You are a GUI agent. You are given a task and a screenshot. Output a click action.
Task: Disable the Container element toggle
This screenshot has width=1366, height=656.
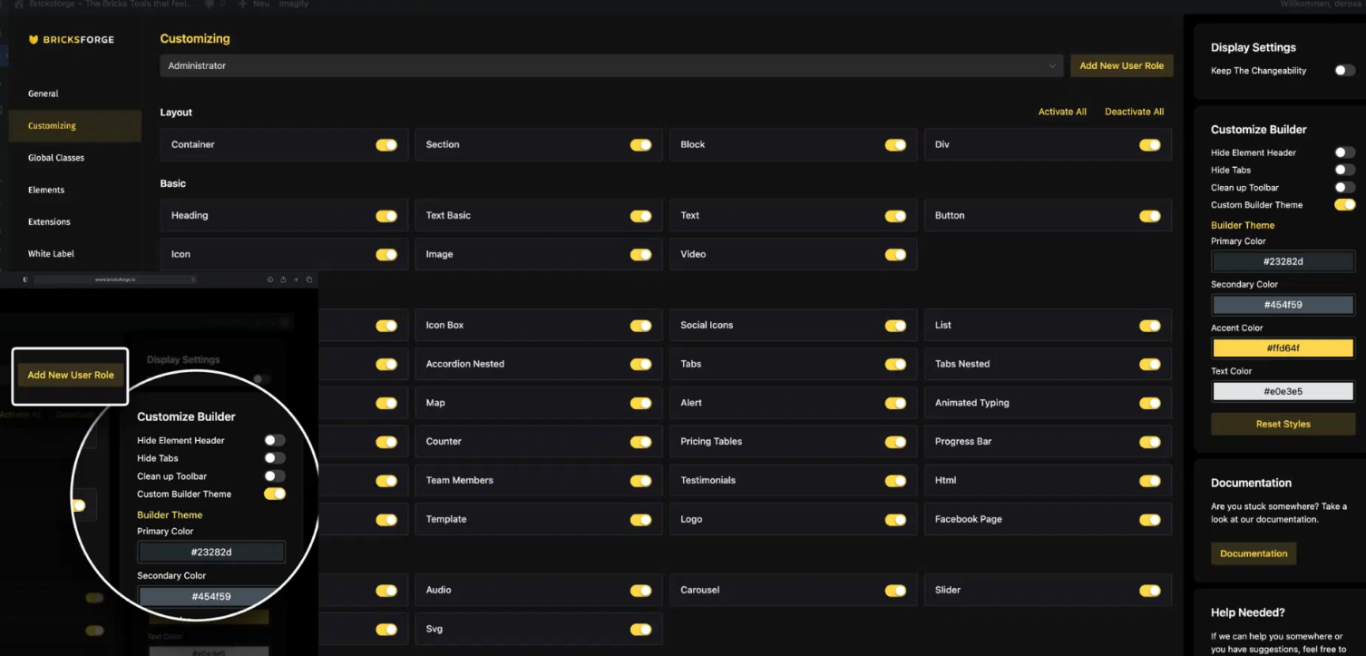[x=386, y=144]
